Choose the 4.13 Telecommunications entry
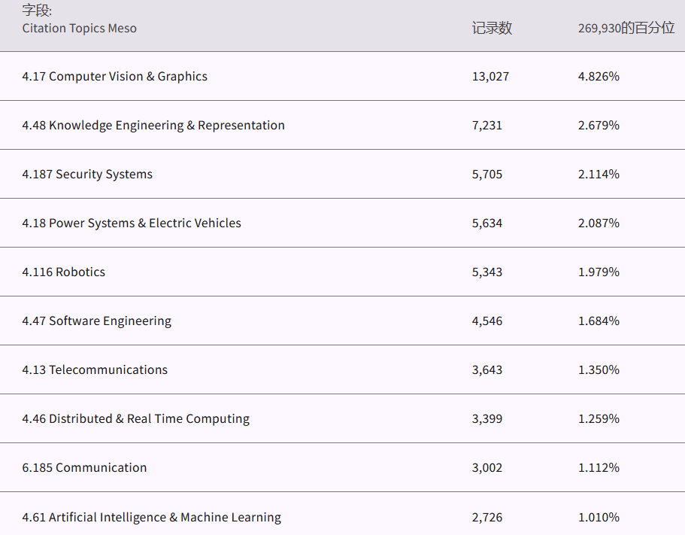685x535 pixels. coord(95,369)
